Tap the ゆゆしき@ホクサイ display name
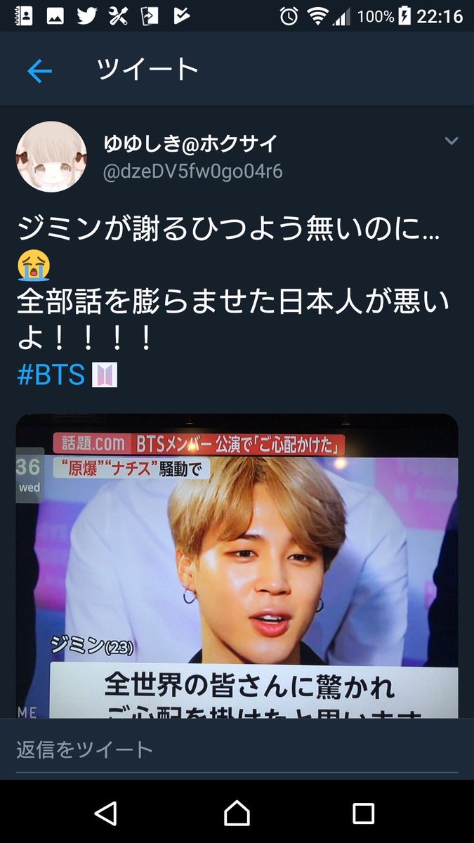 pyautogui.click(x=190, y=143)
